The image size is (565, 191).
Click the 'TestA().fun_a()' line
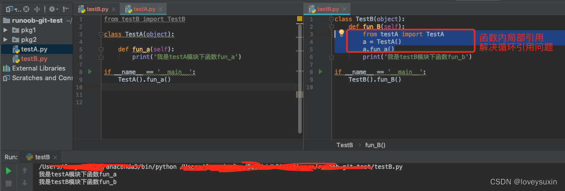click(144, 79)
